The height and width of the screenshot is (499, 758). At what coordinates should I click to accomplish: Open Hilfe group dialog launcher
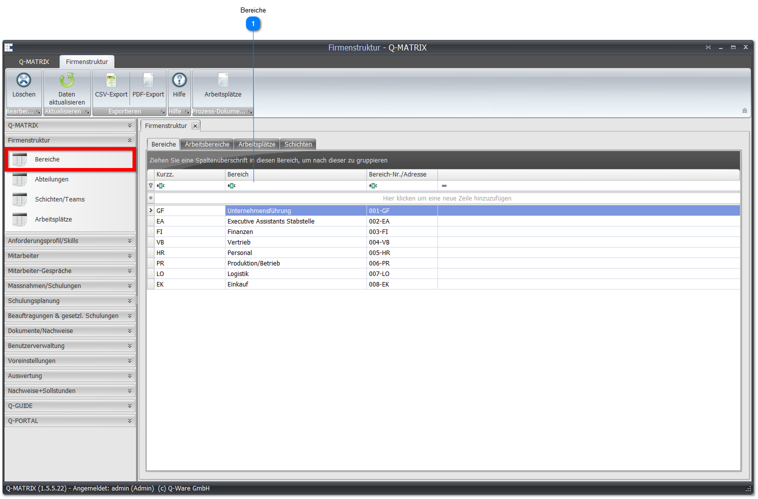pyautogui.click(x=187, y=112)
